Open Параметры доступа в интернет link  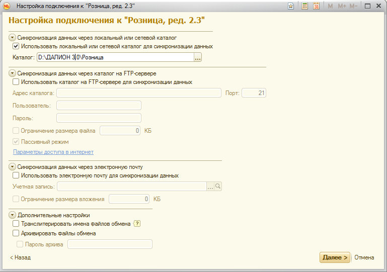pos(53,152)
